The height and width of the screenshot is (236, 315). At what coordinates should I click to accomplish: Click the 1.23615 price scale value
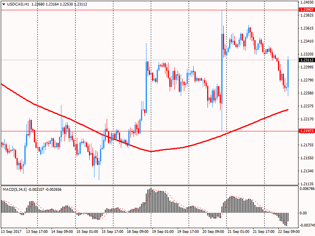tap(307, 28)
